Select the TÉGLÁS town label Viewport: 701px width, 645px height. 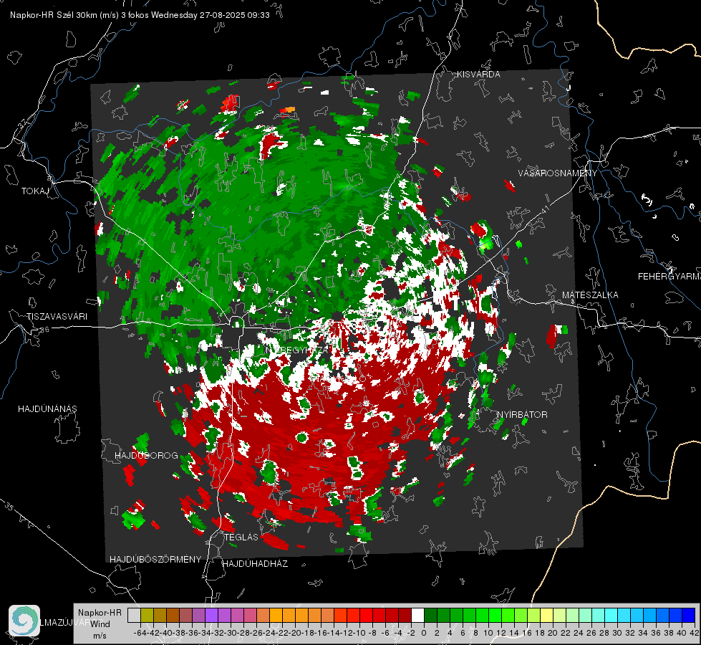coord(241,537)
